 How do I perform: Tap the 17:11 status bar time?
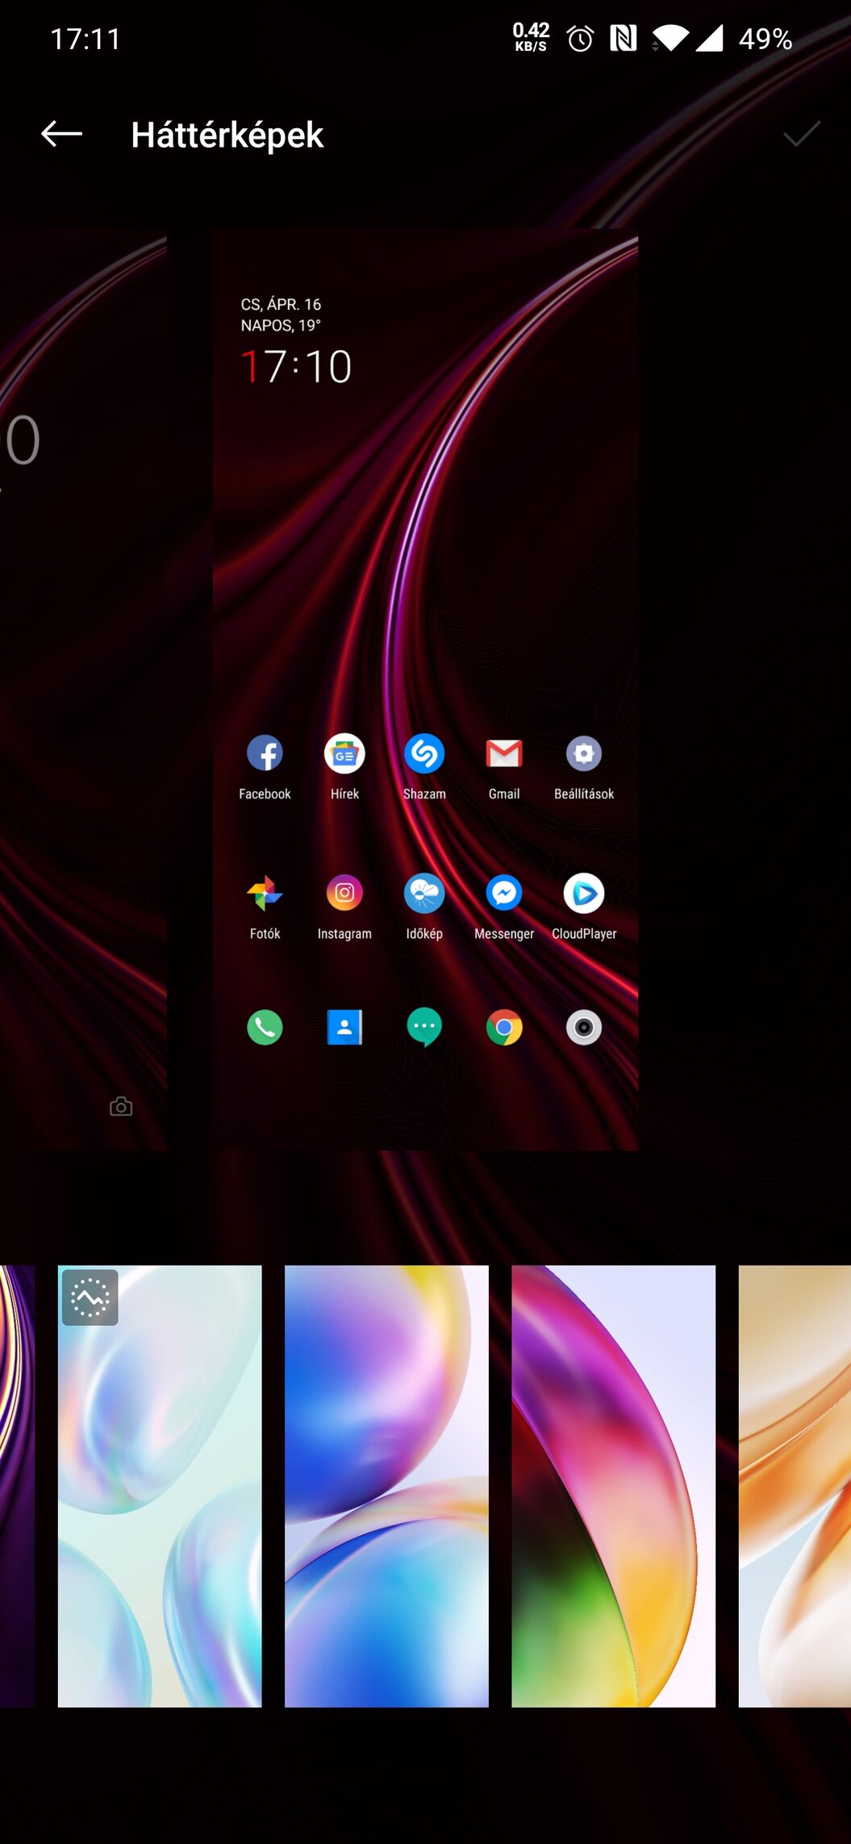click(86, 39)
